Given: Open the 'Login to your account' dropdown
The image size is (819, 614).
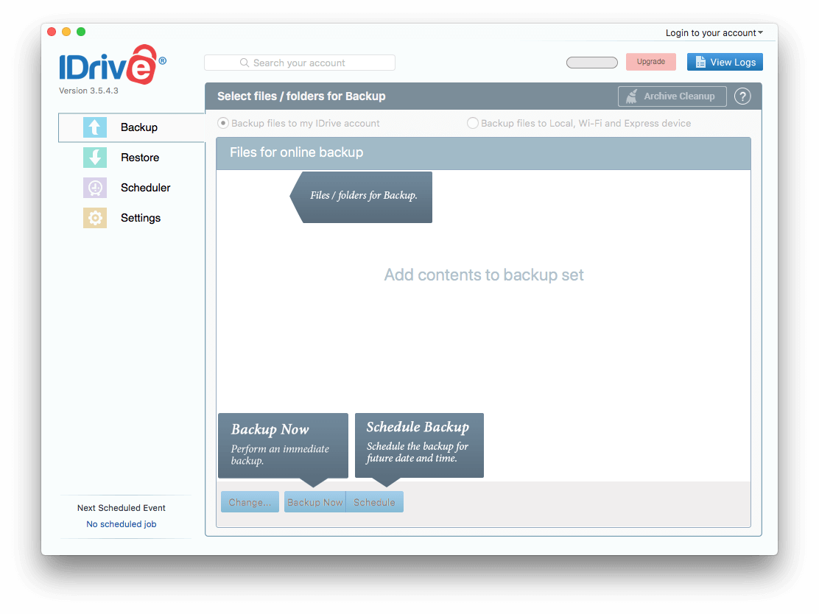Looking at the screenshot, I should [x=714, y=32].
